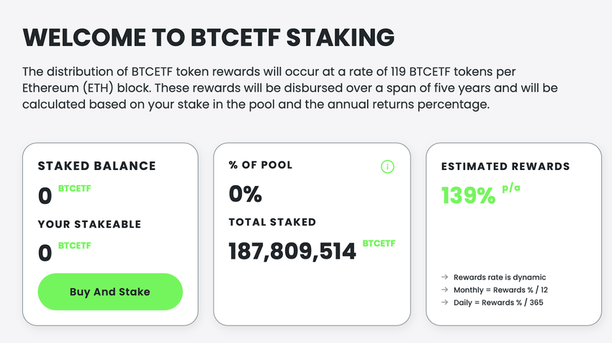
Task: Click the 0% pool share value
Action: point(245,193)
